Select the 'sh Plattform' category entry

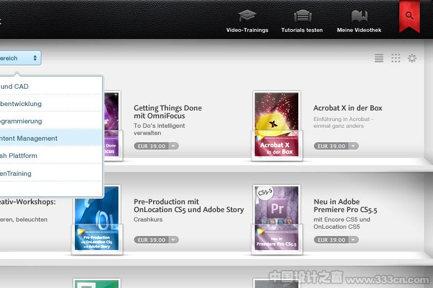[x=51, y=156]
